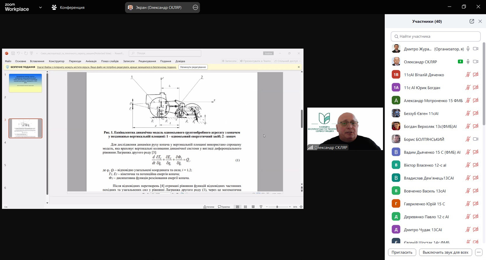Viewport: 486px width, 260px height.
Task: Click Нотатки notes icon in status bar
Action: click(x=209, y=207)
